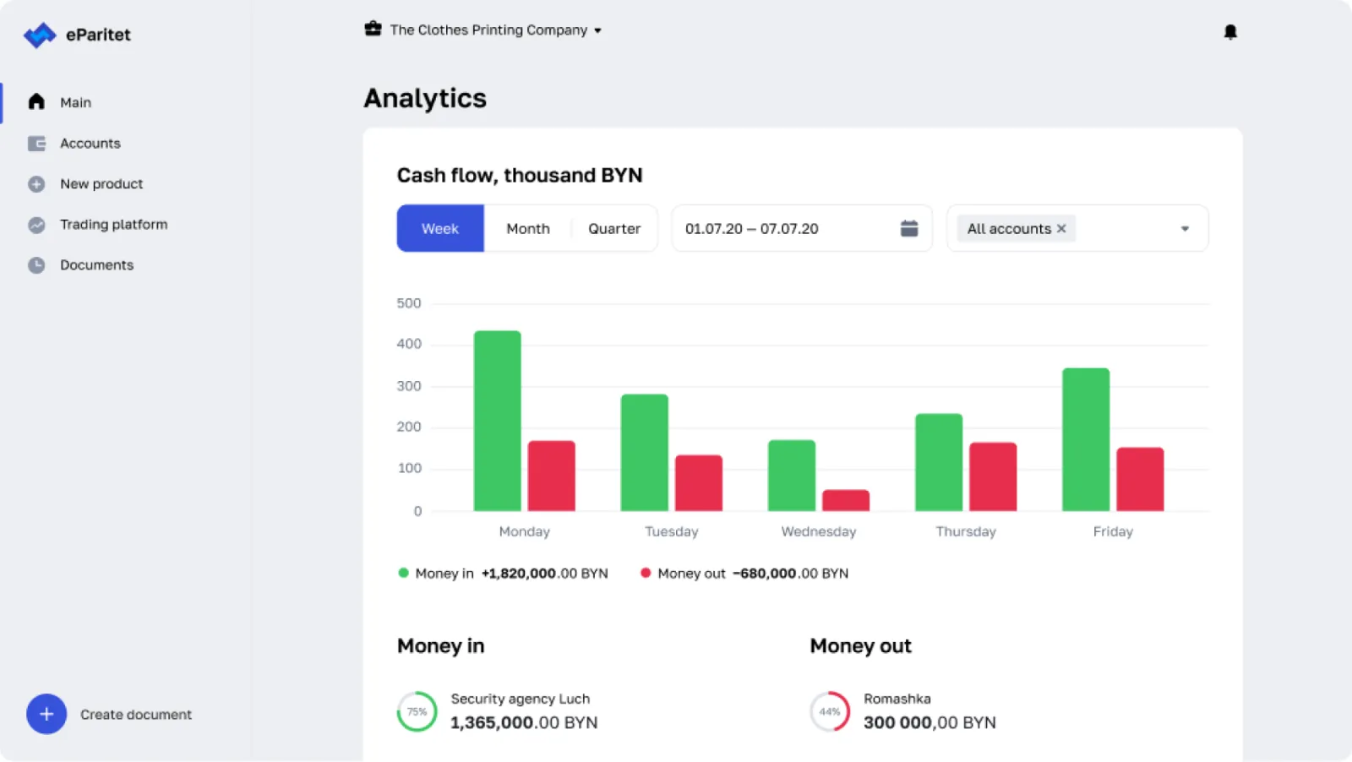Select the Quarter period tab
This screenshot has height=762, width=1352.
pyautogui.click(x=614, y=229)
